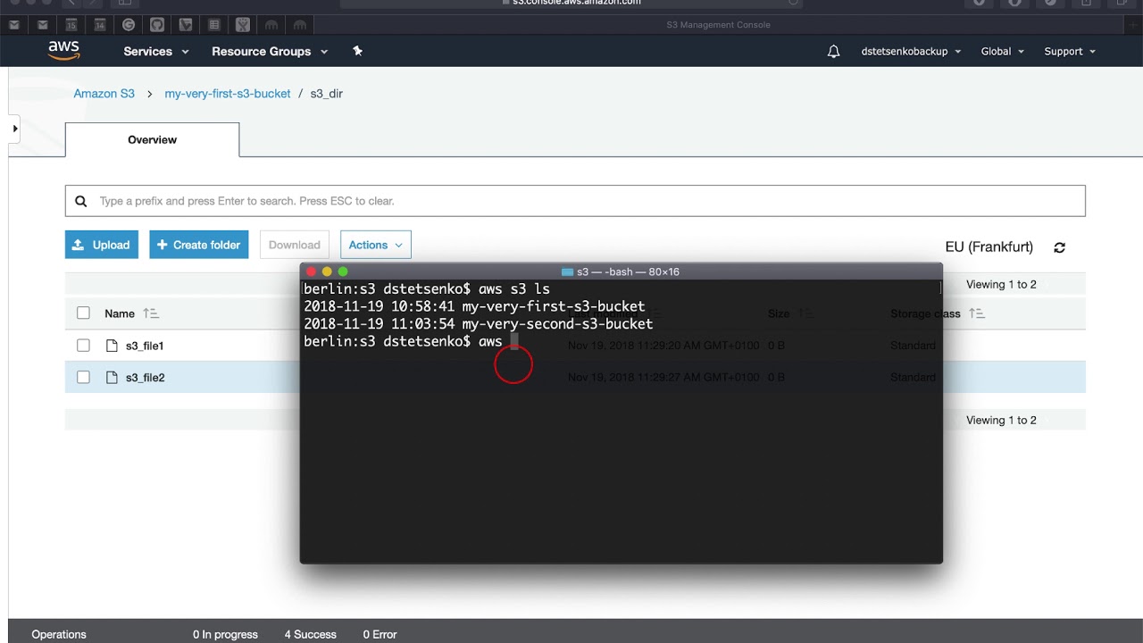Focus the prefix search field

click(x=575, y=201)
